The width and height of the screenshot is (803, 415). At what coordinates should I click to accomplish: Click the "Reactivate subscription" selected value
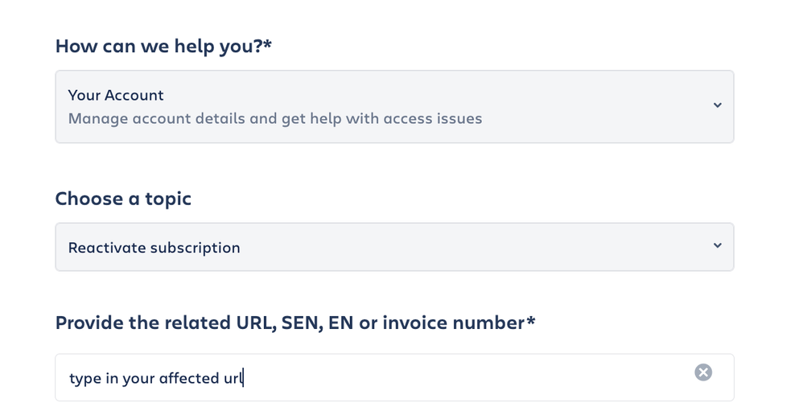coord(154,248)
